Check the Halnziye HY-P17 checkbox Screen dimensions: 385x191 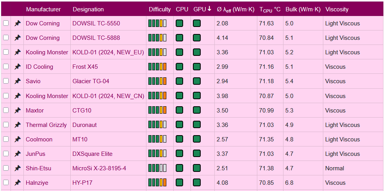click(x=5, y=183)
